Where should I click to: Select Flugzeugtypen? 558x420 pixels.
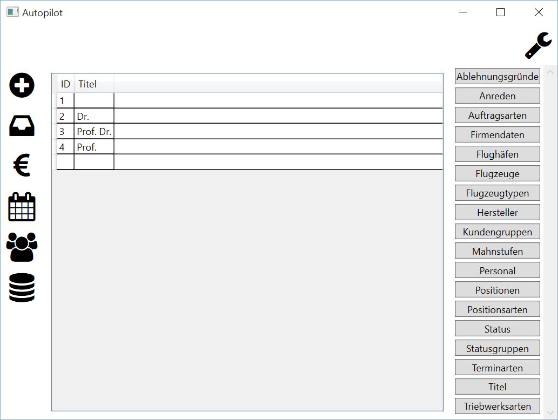[497, 193]
